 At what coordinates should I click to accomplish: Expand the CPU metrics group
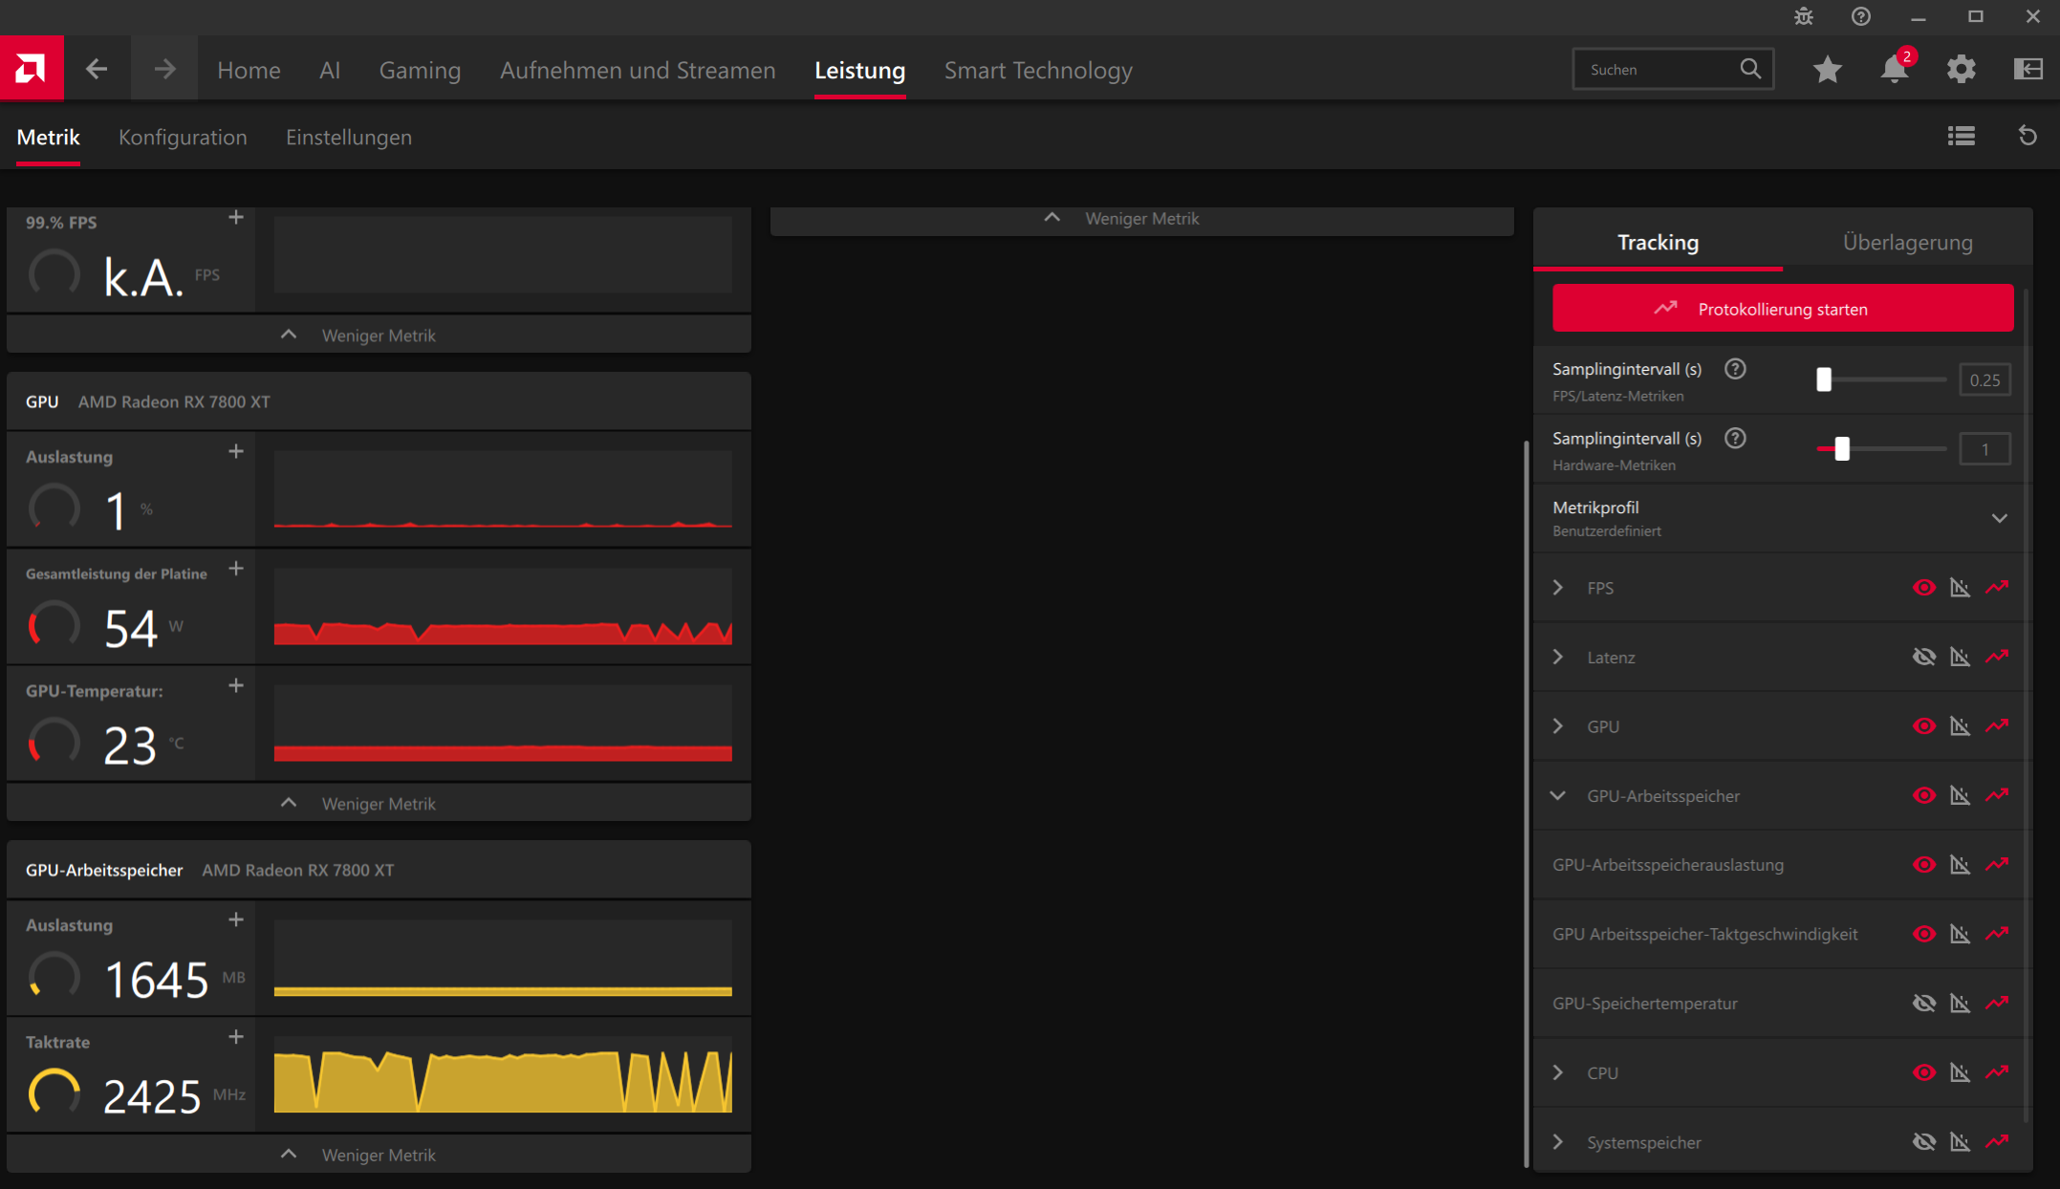tap(1558, 1072)
